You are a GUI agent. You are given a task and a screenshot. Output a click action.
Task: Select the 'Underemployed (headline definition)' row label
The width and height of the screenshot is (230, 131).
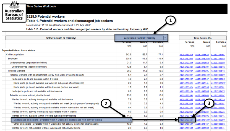tap(29, 67)
